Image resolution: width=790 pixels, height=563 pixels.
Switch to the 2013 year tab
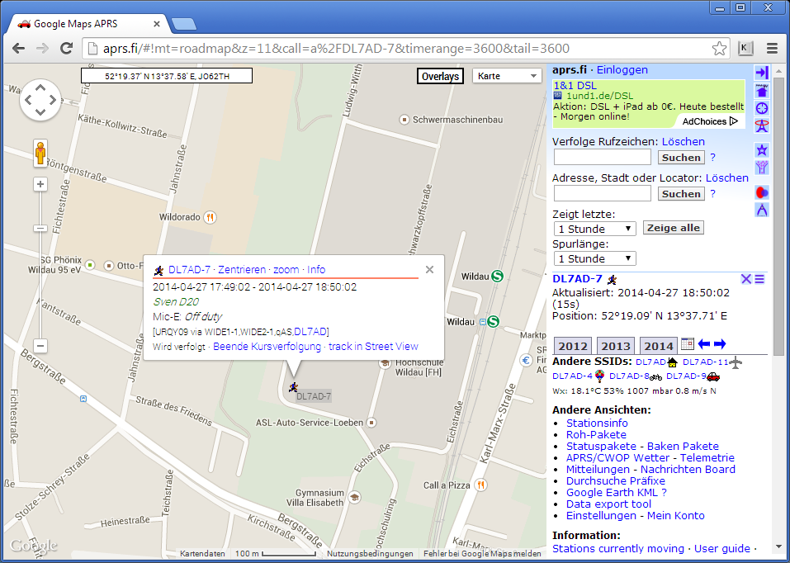[616, 346]
